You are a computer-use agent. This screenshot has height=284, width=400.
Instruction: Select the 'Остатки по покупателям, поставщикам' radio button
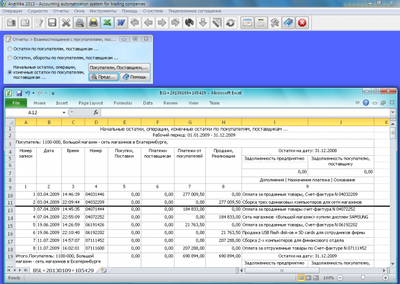(x=10, y=49)
